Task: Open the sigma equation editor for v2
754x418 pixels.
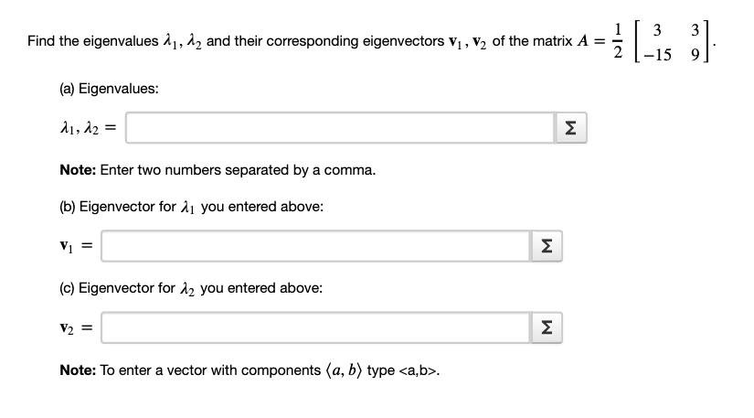Action: (x=547, y=327)
